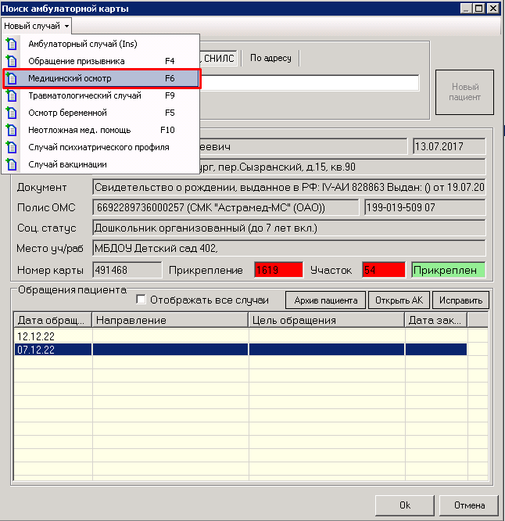Open the Новый случай dropdown menu

[36, 26]
